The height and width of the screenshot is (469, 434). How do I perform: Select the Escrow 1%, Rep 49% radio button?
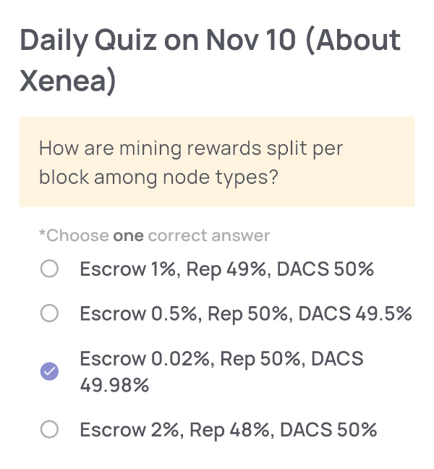click(x=49, y=270)
